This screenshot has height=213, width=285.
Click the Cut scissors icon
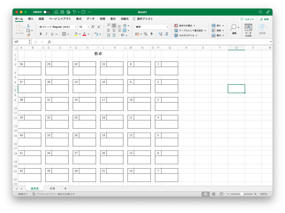tap(28, 26)
